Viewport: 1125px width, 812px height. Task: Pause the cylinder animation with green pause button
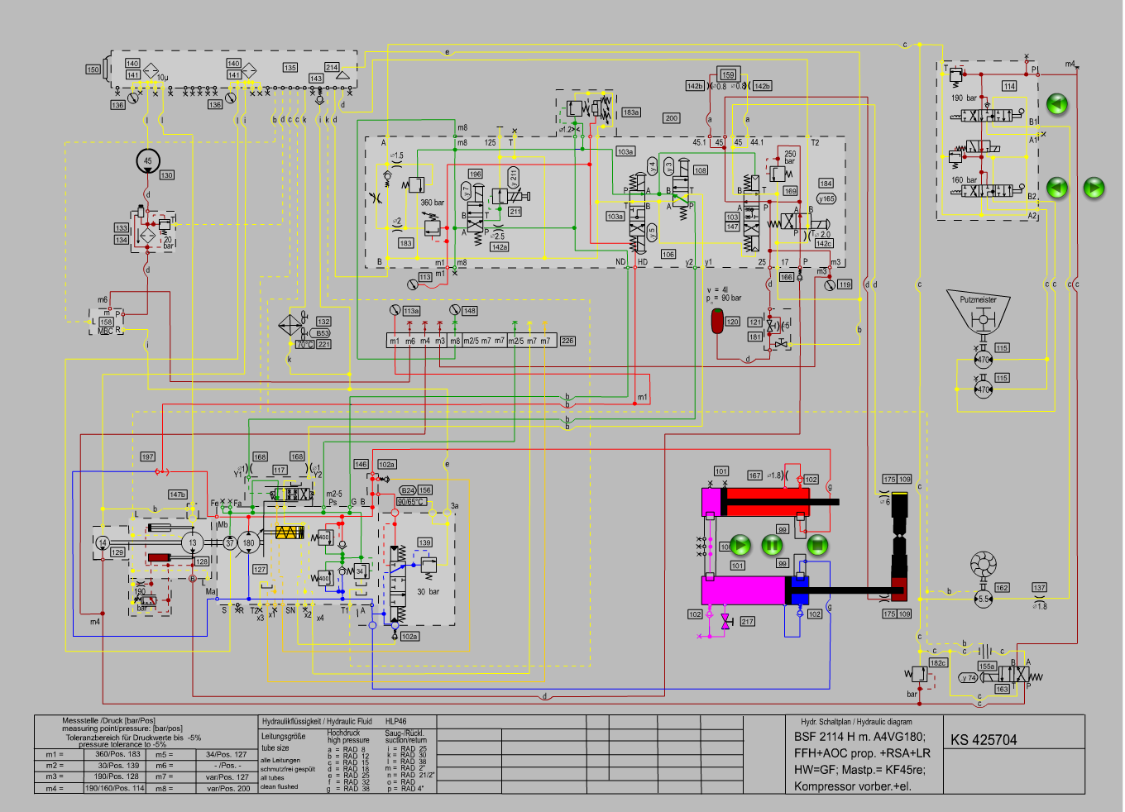tap(772, 545)
